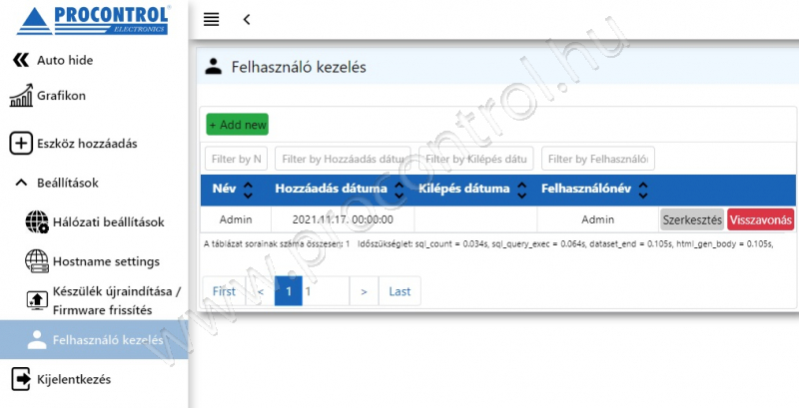Click the Auto hide double-chevron icon
This screenshot has height=408, width=799.
pos(20,60)
